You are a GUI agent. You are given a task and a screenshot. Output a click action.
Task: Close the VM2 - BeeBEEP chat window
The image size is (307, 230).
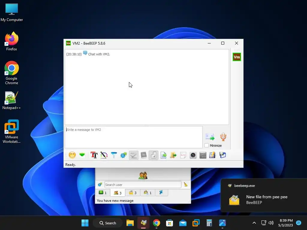237,43
